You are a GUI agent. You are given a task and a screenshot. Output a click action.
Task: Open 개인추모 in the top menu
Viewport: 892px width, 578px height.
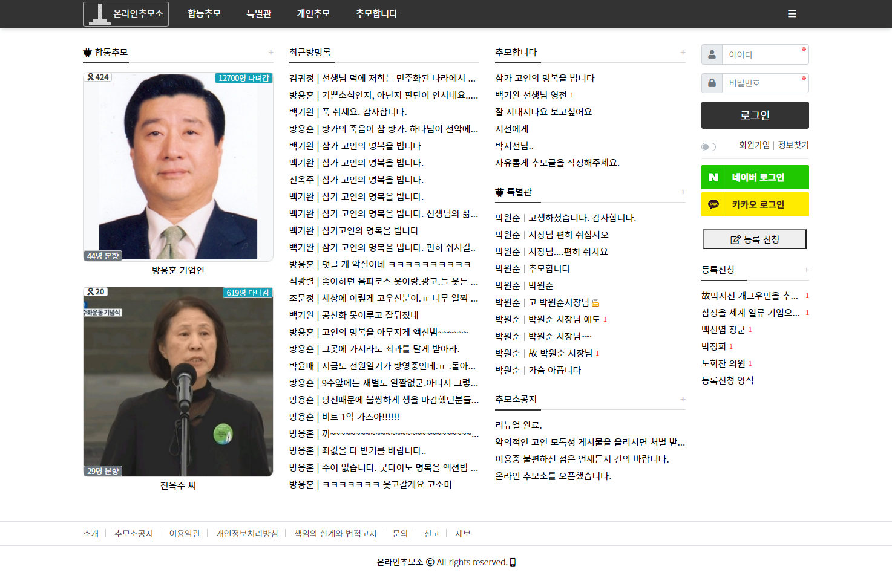[313, 14]
